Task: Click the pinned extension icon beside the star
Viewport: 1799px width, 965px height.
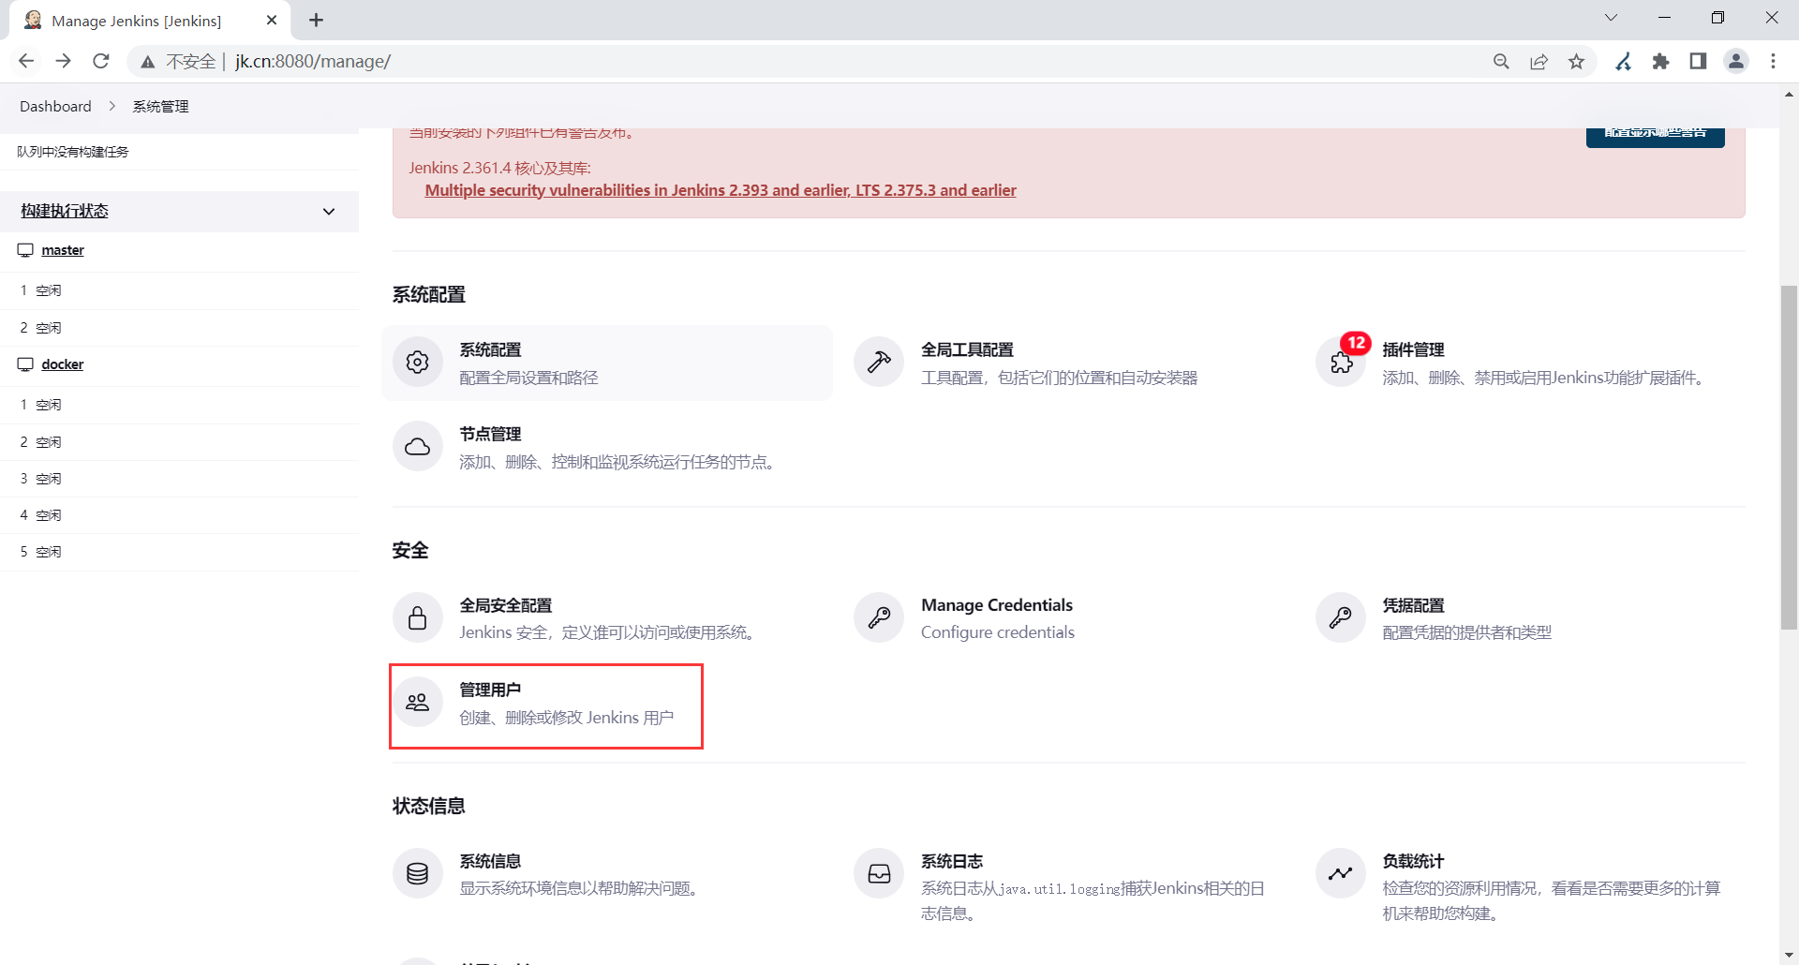Action: (1623, 61)
